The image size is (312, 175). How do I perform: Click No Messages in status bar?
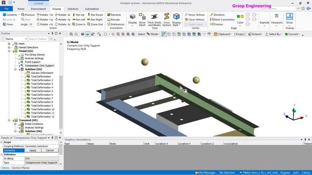point(205,173)
